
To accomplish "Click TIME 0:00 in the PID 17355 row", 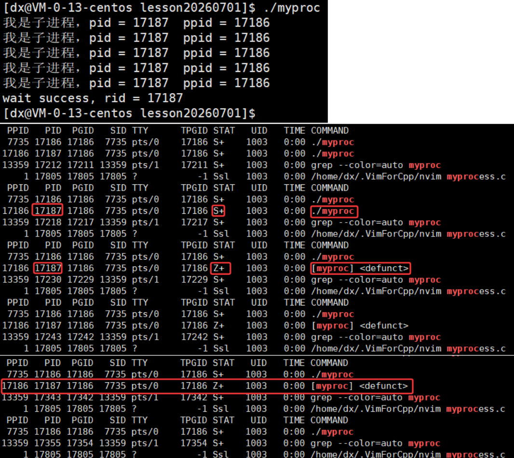I will (x=294, y=443).
